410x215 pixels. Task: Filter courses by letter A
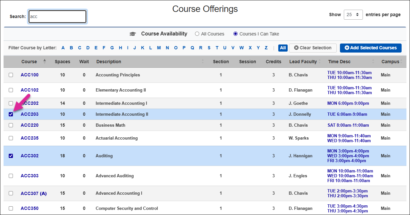[63, 48]
